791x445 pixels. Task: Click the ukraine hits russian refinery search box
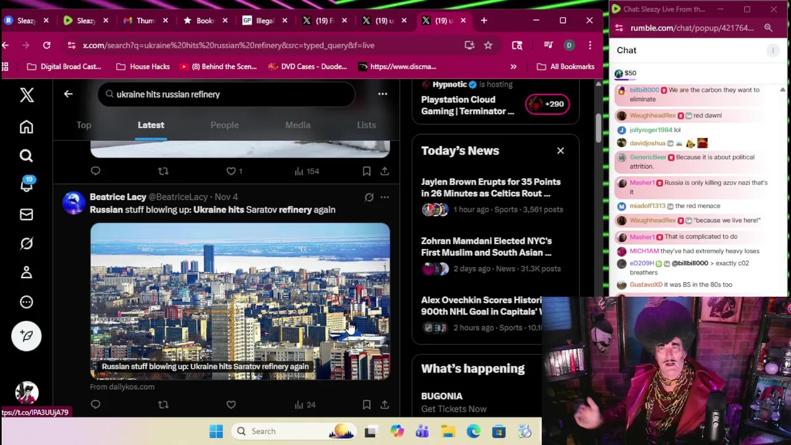pos(226,94)
